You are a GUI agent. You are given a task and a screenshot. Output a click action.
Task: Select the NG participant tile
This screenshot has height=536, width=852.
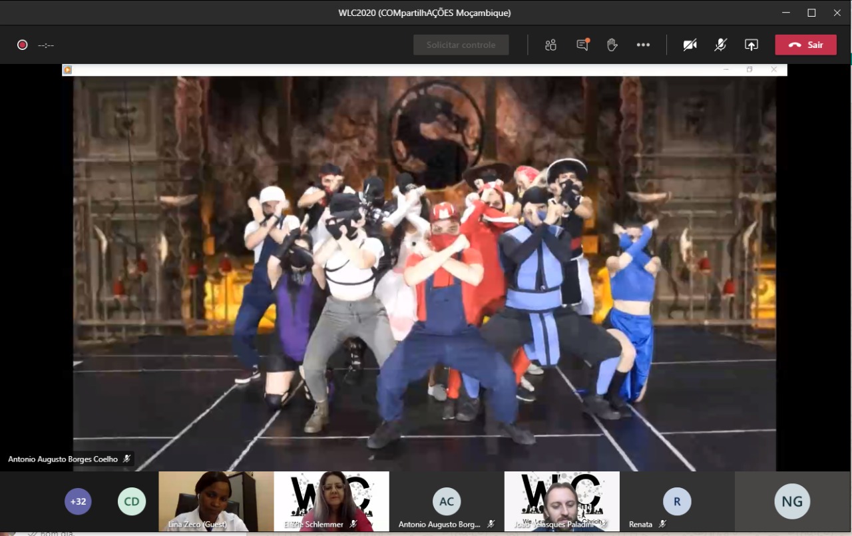[x=793, y=501]
